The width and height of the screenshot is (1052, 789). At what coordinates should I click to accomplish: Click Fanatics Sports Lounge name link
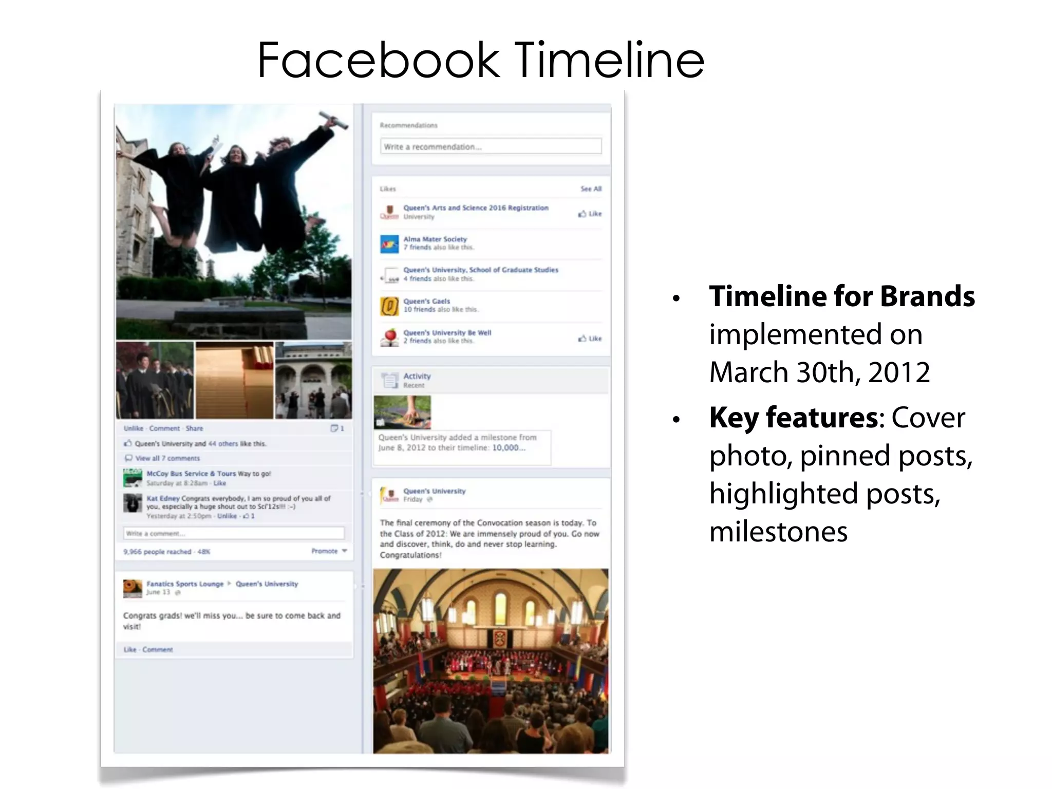(185, 584)
